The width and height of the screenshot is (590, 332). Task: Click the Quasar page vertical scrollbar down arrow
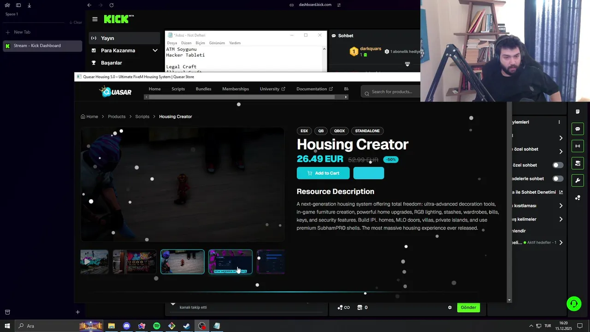tap(509, 300)
